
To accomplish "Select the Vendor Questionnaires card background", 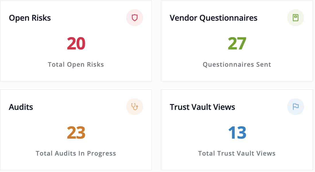I will click(237, 41).
